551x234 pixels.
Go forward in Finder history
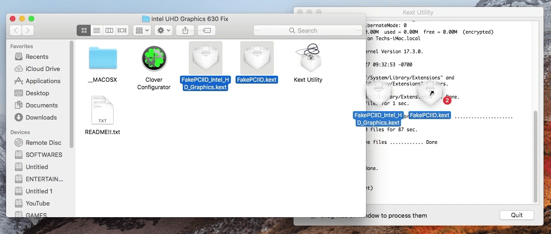tap(28, 30)
